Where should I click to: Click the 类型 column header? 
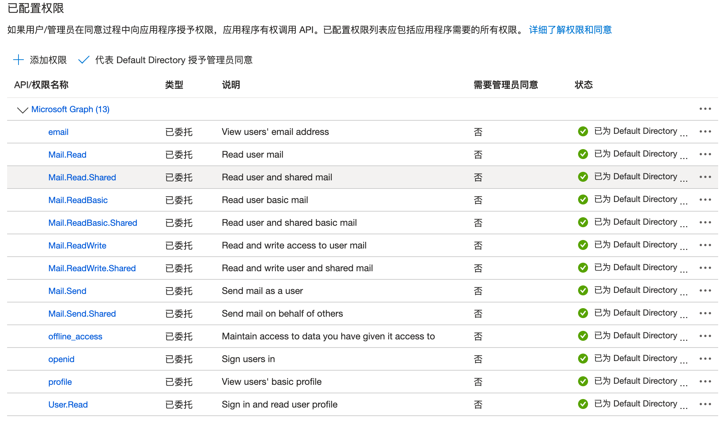point(174,85)
